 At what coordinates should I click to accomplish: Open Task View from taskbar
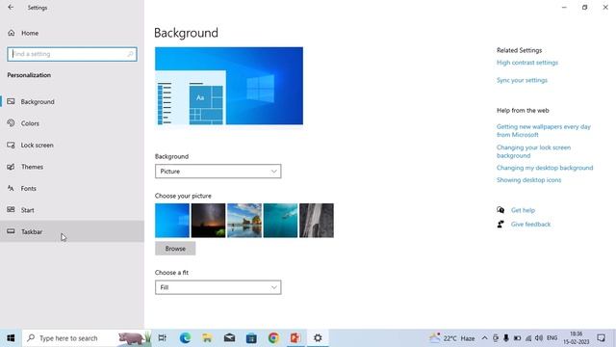point(163,338)
